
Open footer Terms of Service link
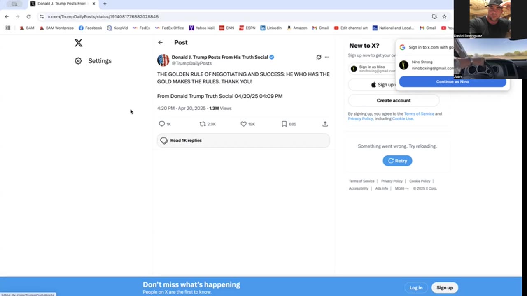click(361, 181)
